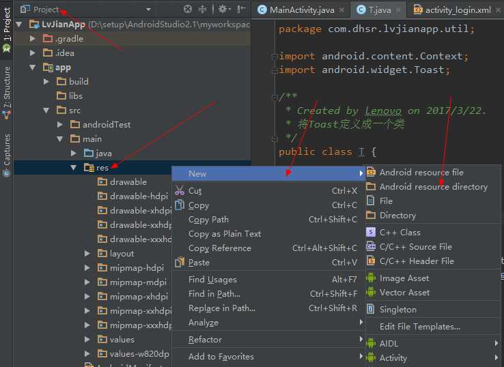This screenshot has width=504, height=367.
Task: Expand the mipmap-hdpi folder
Action: 87,268
